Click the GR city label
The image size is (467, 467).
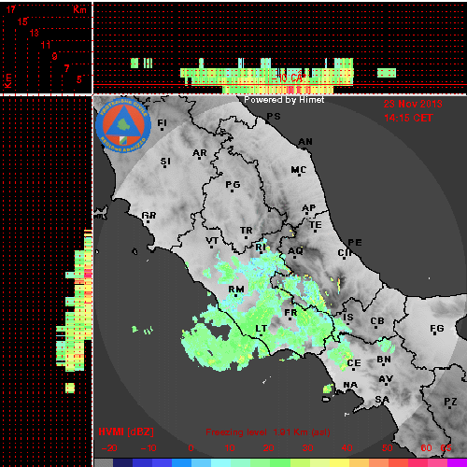tap(149, 216)
